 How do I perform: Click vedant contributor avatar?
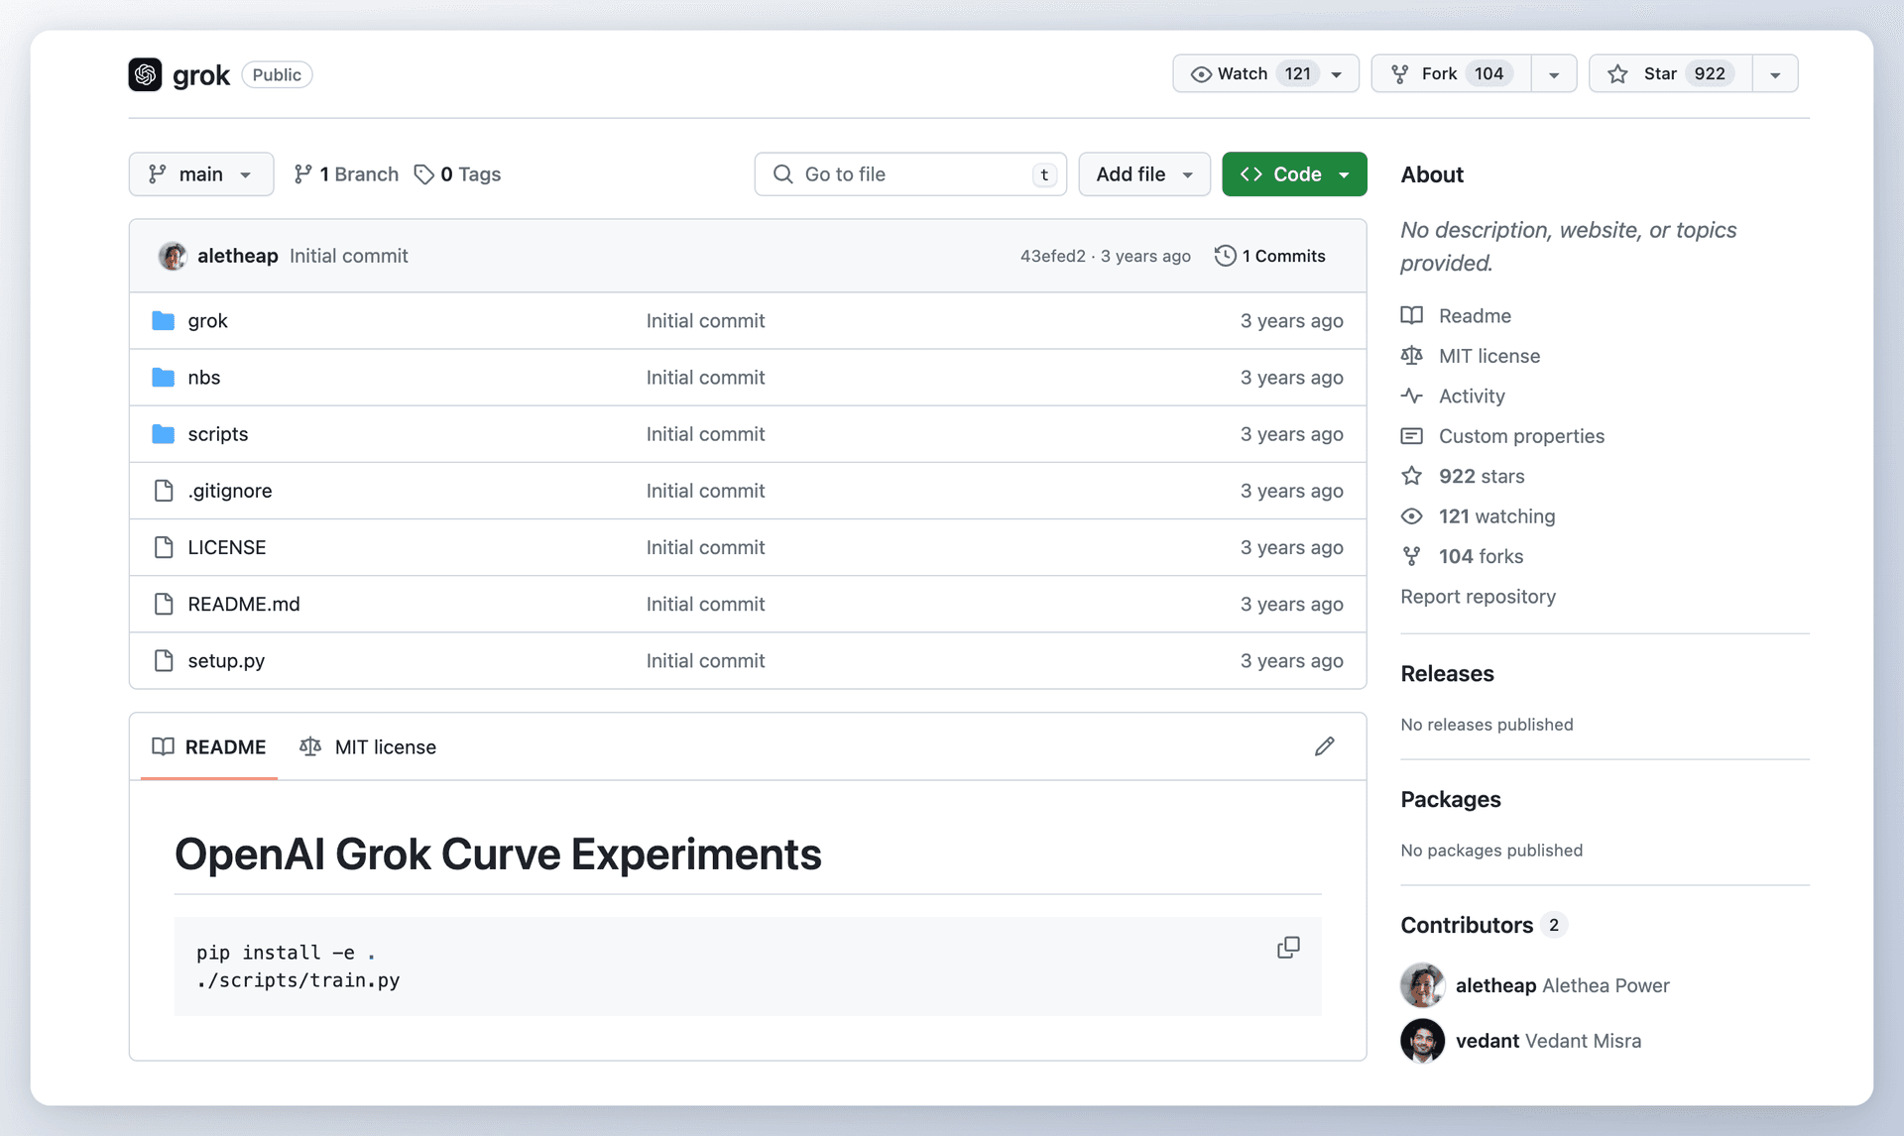click(x=1422, y=1041)
